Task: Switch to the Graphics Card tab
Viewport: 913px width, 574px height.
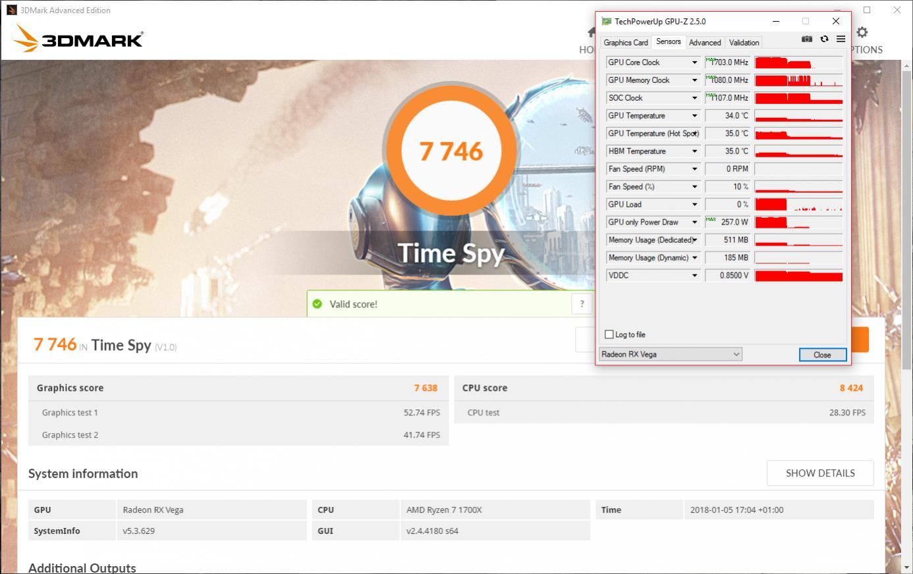Action: [x=626, y=43]
